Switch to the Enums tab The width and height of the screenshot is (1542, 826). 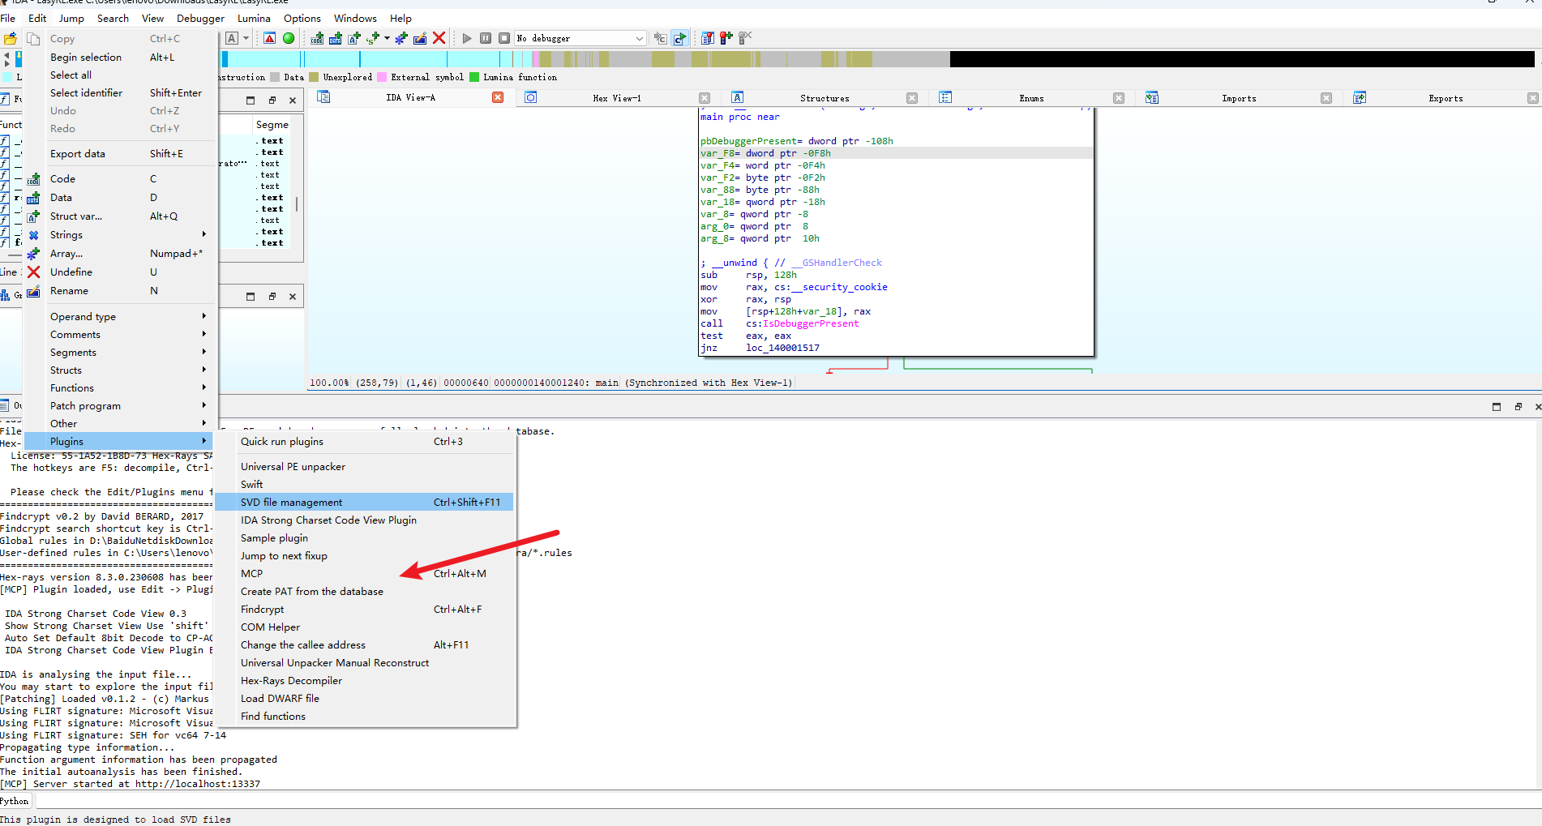[x=1031, y=98]
